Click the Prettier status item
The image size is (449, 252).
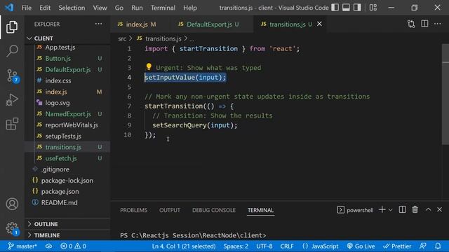(x=397, y=246)
